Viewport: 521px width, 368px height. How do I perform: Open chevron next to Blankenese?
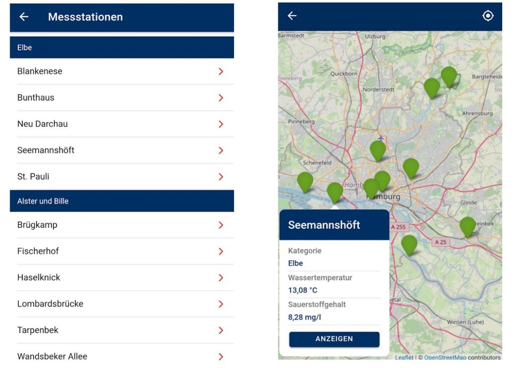tap(221, 71)
